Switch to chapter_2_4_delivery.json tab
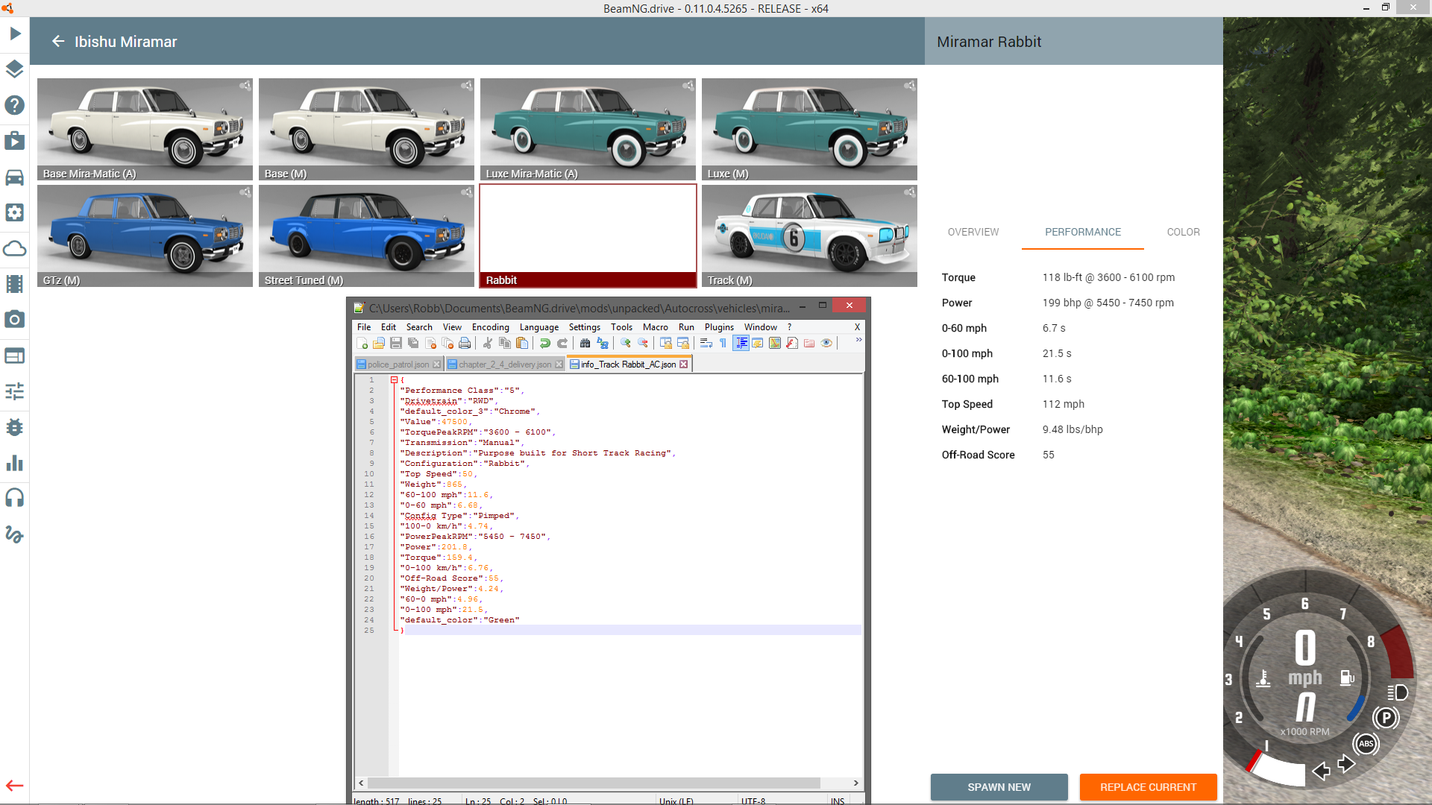The image size is (1432, 805). pyautogui.click(x=505, y=364)
